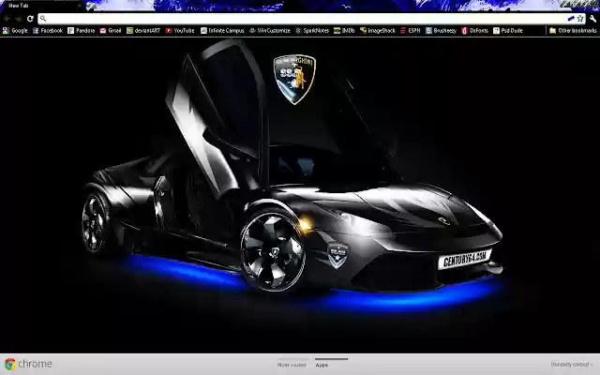This screenshot has width=600, height=375.
Task: Close the New Tab tab
Action: coord(79,6)
